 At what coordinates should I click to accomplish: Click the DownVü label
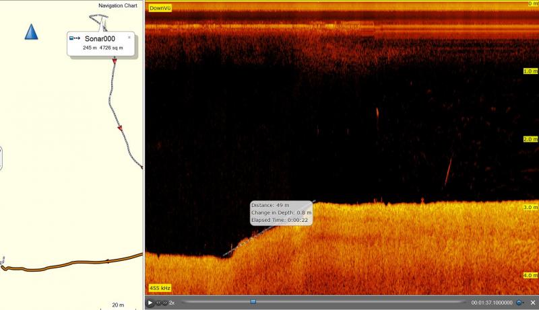pyautogui.click(x=160, y=8)
